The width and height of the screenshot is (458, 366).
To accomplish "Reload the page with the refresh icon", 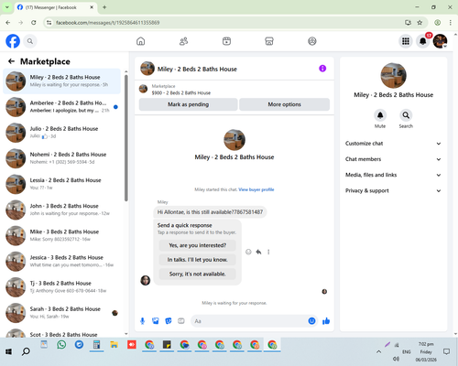I will tap(34, 23).
